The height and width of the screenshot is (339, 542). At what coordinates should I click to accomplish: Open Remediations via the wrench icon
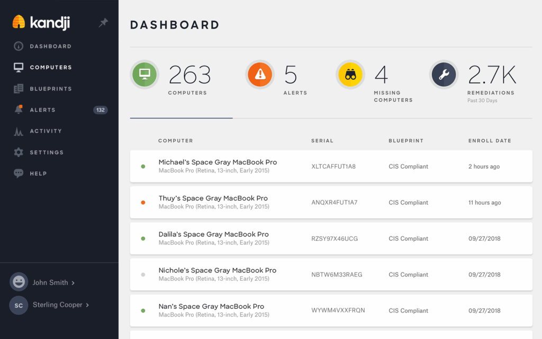click(x=444, y=75)
